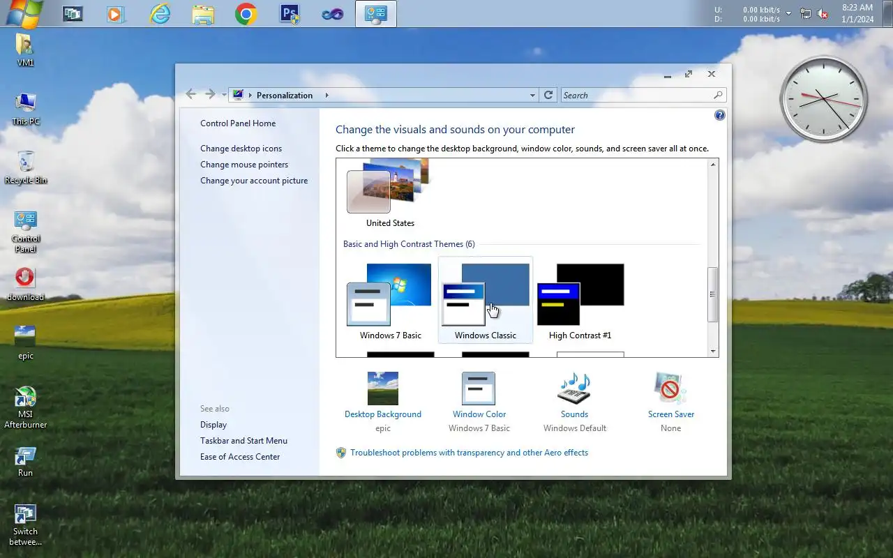Screen dimensions: 893x558
Task: Launch MSI Afterburner desktop shortcut
Action: 25,407
